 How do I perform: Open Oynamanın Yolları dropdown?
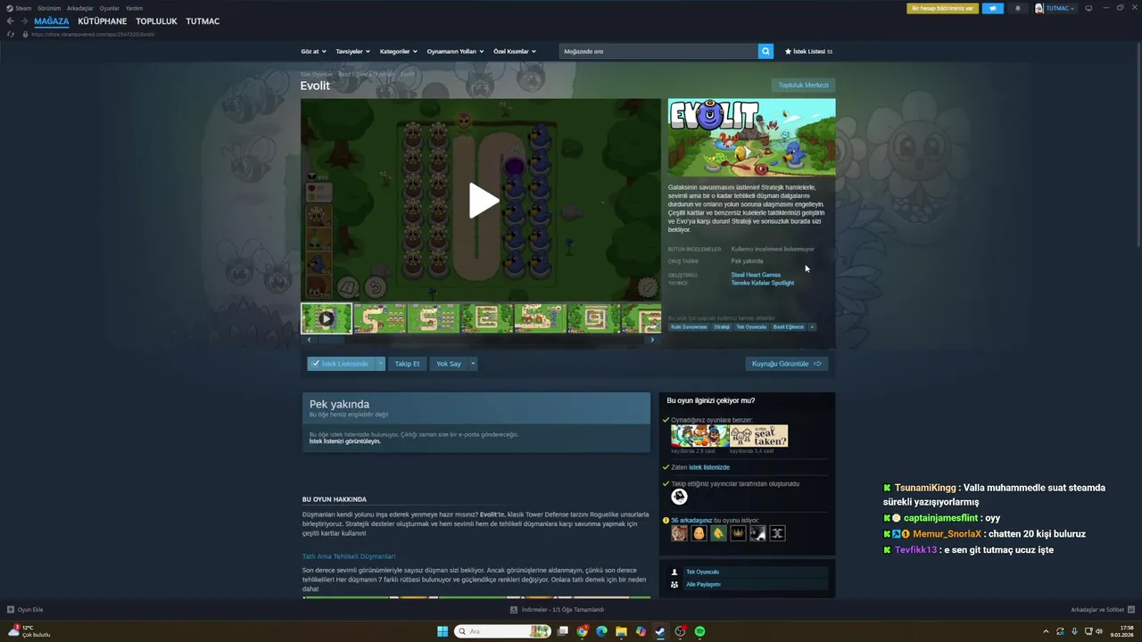(x=455, y=52)
